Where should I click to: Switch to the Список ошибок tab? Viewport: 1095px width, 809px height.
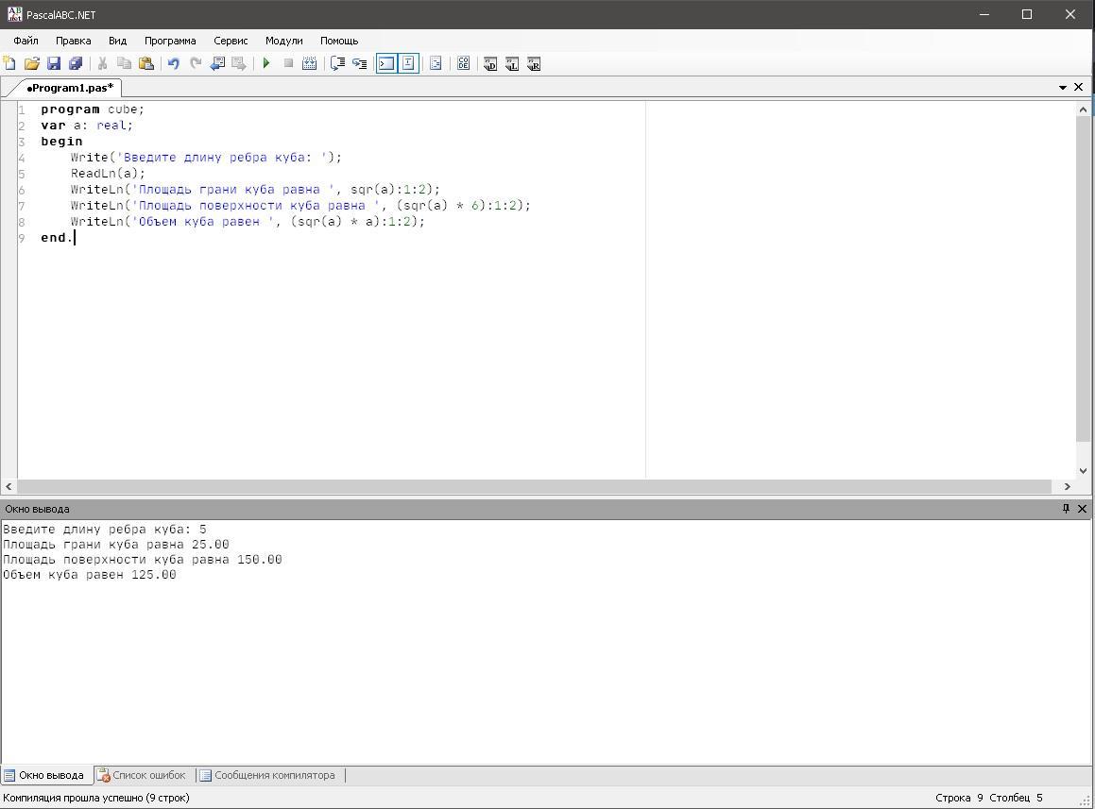click(142, 775)
